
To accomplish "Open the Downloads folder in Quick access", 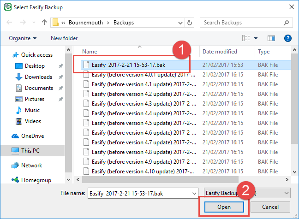I will coord(38,77).
